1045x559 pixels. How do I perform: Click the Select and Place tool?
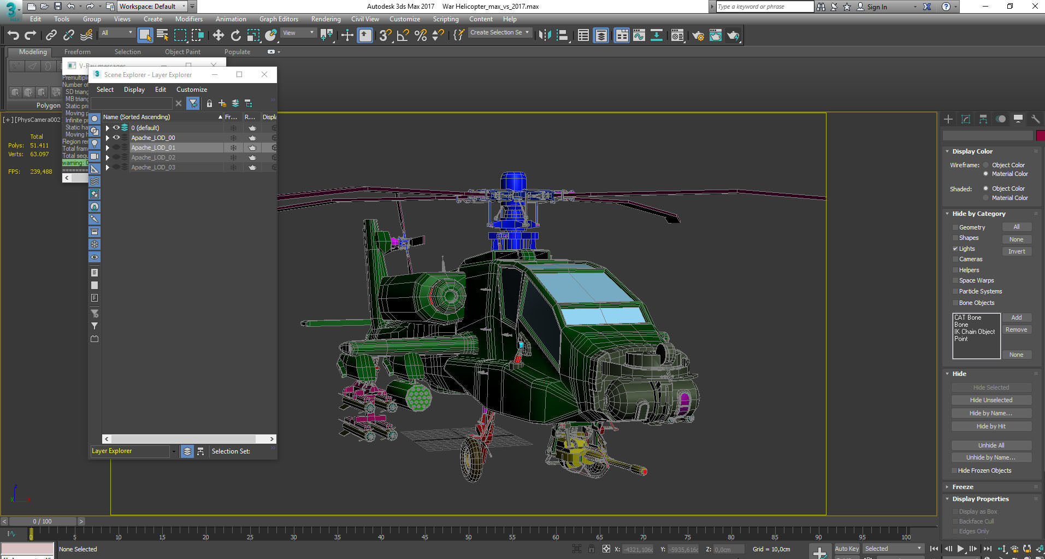(270, 36)
